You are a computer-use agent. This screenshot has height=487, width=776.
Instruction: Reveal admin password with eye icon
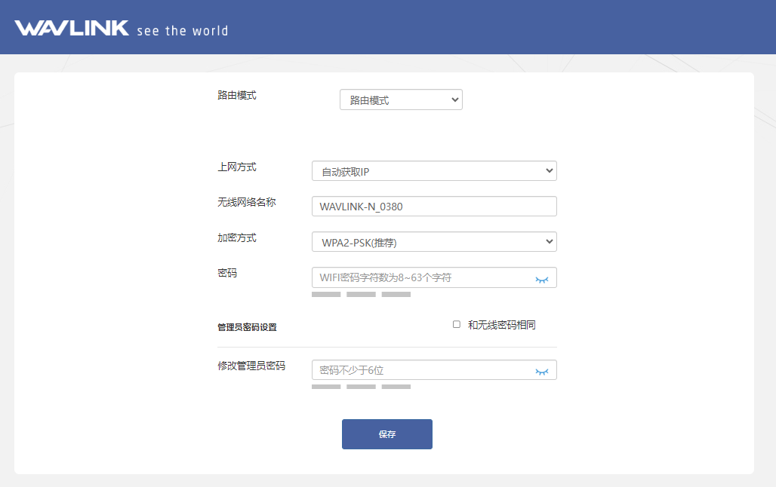pyautogui.click(x=541, y=371)
